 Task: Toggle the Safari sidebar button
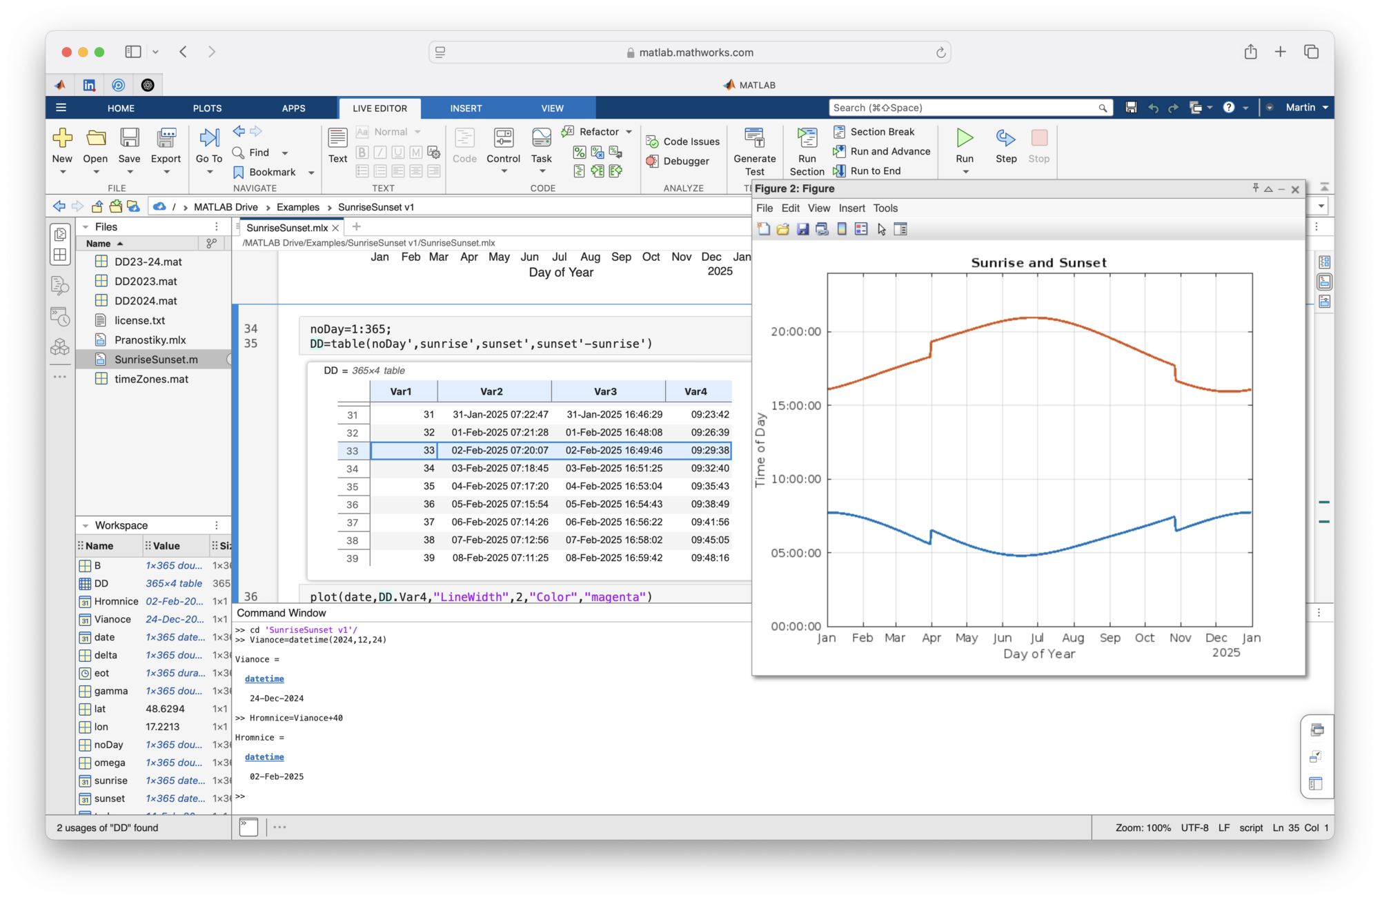point(133,52)
